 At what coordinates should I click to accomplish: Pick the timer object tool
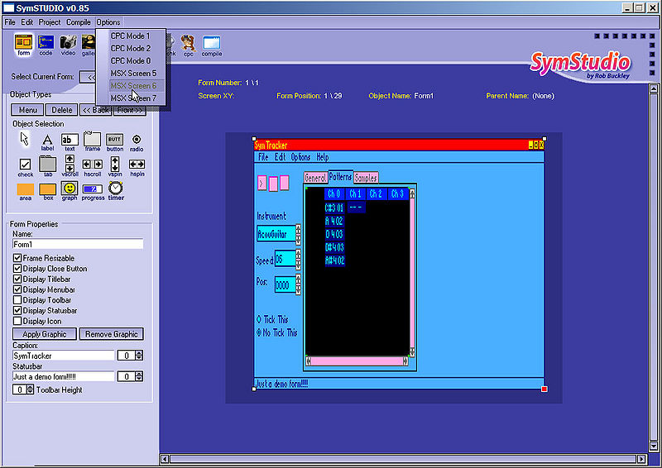115,189
